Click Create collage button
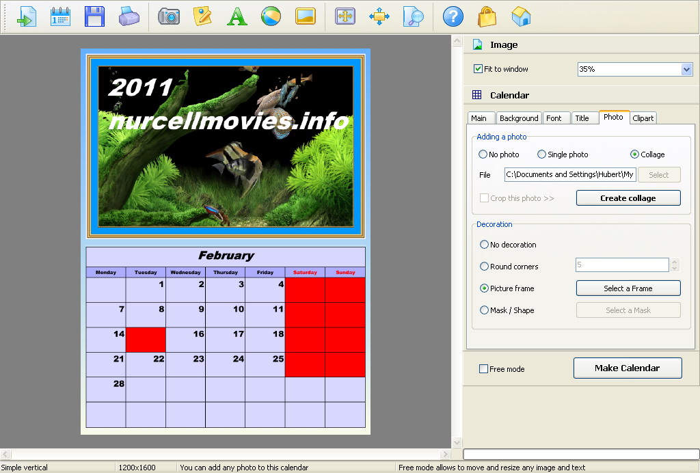This screenshot has width=700, height=473. click(x=628, y=198)
